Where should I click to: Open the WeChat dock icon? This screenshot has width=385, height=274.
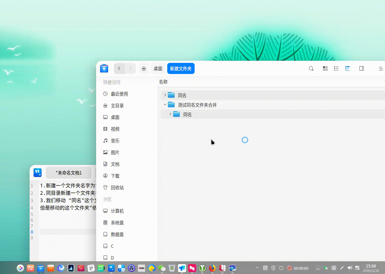(162, 268)
